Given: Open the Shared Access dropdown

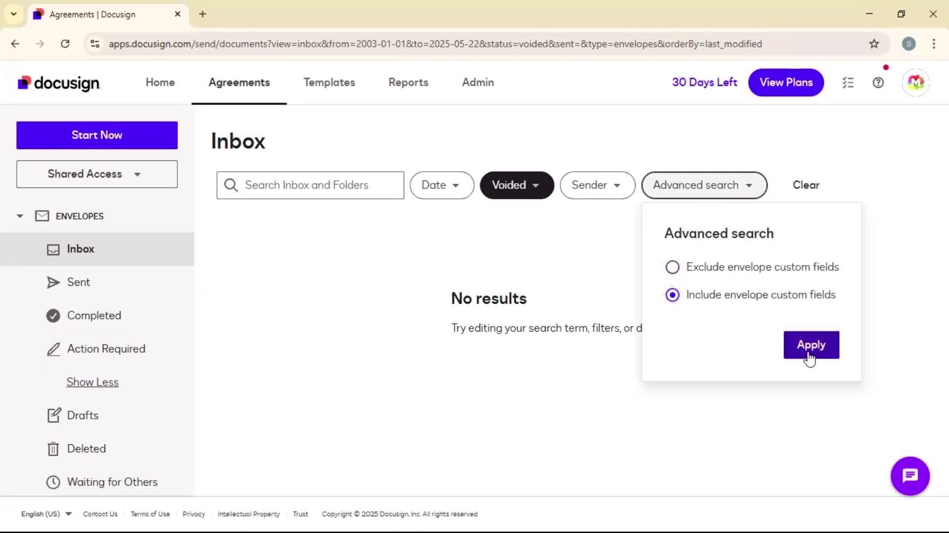Looking at the screenshot, I should (97, 174).
